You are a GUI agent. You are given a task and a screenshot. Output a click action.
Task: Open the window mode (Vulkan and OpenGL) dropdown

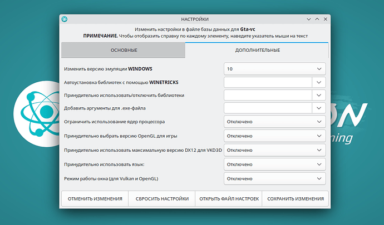click(x=274, y=179)
